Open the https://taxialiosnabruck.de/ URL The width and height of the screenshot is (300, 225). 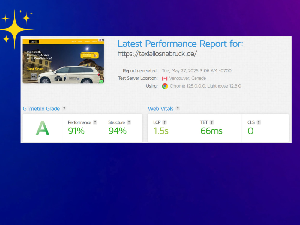point(157,54)
